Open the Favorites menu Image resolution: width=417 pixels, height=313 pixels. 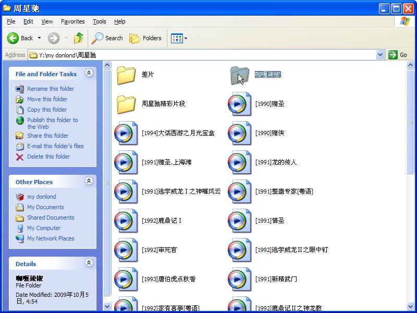point(72,21)
